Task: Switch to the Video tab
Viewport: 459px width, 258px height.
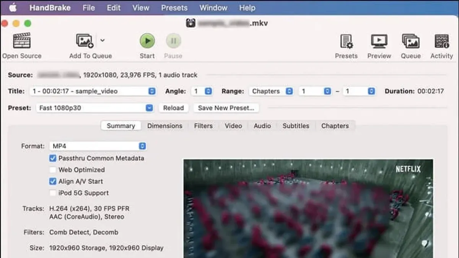Action: (233, 126)
